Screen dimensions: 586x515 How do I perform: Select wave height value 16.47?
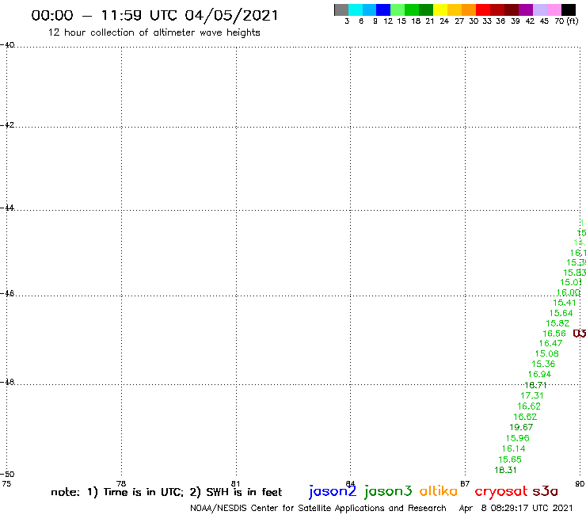[550, 343]
